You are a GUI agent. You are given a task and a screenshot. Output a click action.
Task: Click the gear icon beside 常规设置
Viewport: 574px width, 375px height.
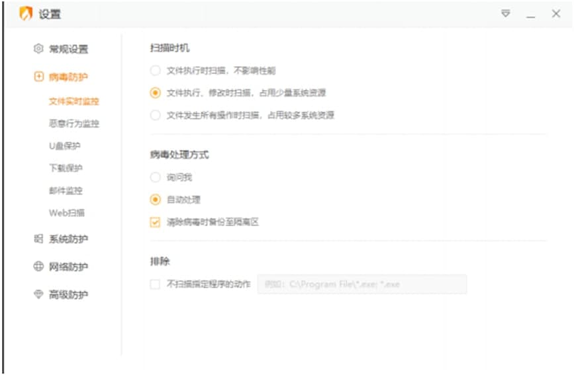tap(38, 49)
